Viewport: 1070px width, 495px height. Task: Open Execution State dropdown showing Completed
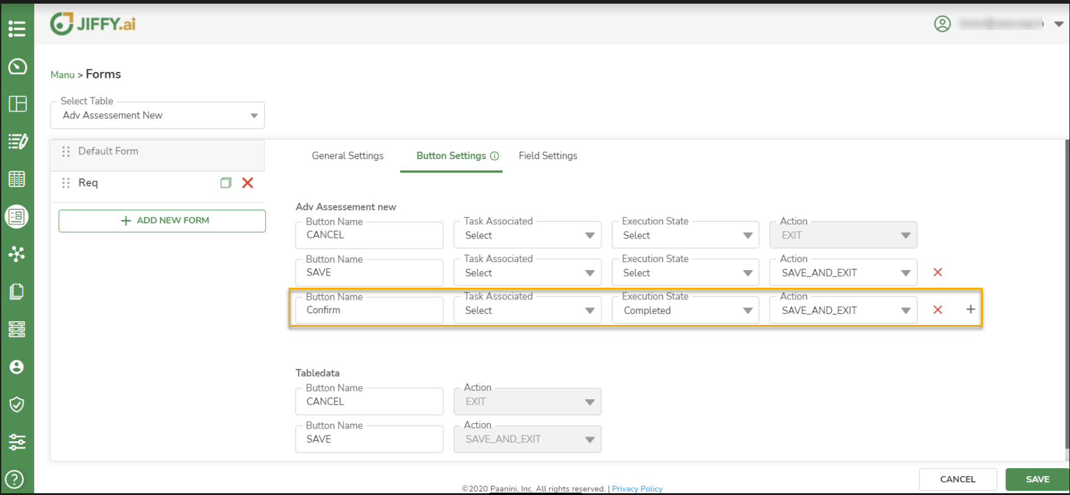coord(685,310)
